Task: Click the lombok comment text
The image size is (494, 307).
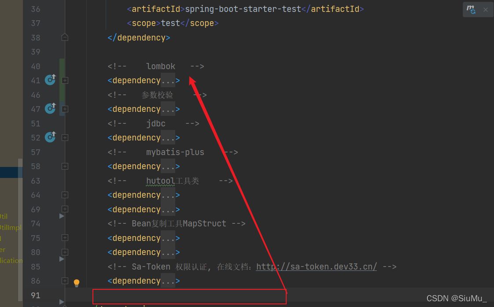Action: point(161,66)
